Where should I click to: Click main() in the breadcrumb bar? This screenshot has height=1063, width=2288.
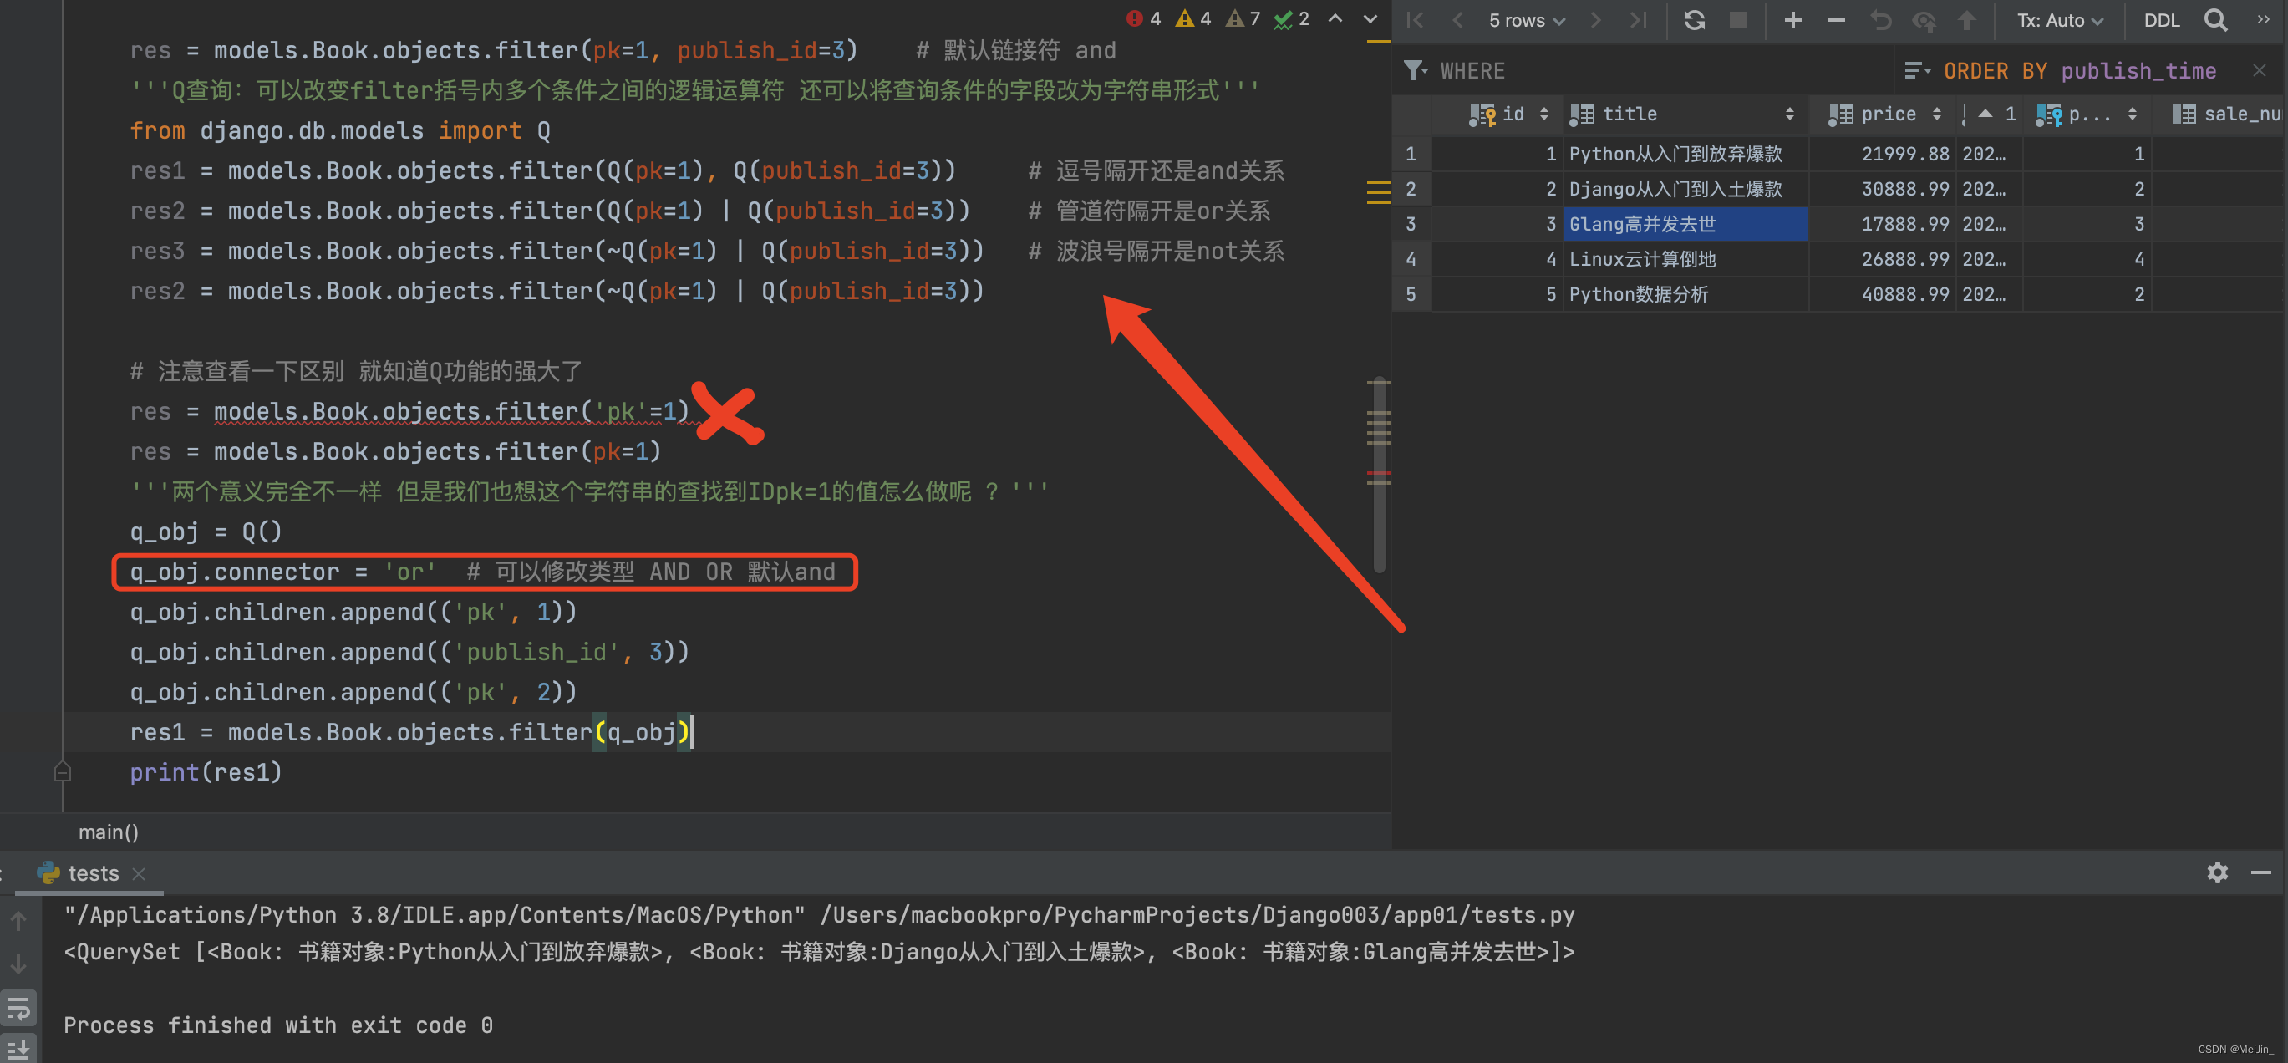[109, 832]
